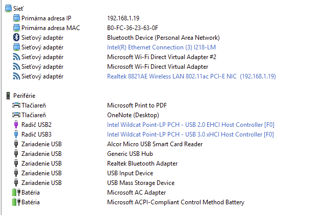Click the Microsoft Print to PDF printer icon
Viewport: 329px width, 215px height.
click(x=16, y=105)
